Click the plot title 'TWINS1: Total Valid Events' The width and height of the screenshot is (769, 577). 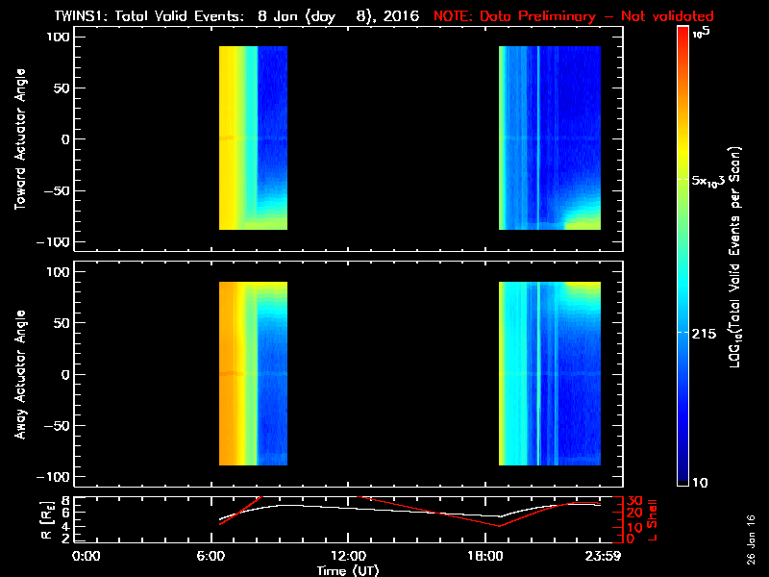(149, 16)
